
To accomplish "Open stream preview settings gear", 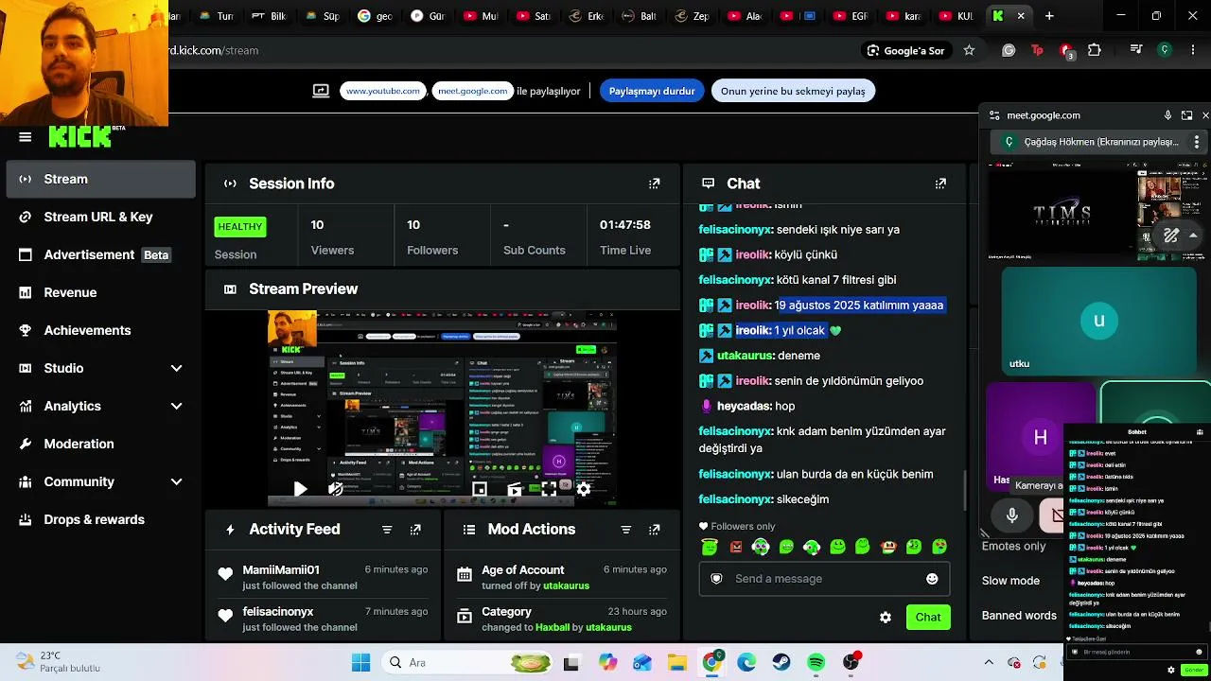I will click(x=584, y=489).
